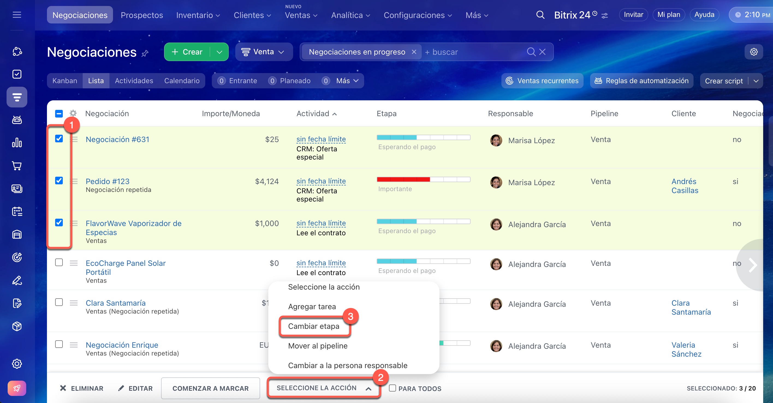Click the grid settings gear in table header
This screenshot has height=403, width=773.
click(73, 113)
